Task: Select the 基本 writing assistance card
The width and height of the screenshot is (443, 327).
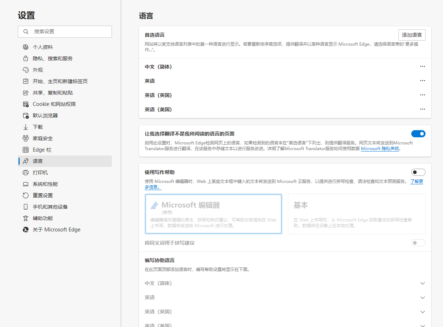Action: pyautogui.click(x=356, y=213)
